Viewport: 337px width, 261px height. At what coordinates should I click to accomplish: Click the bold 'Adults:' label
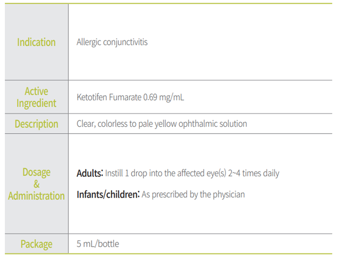pyautogui.click(x=90, y=173)
